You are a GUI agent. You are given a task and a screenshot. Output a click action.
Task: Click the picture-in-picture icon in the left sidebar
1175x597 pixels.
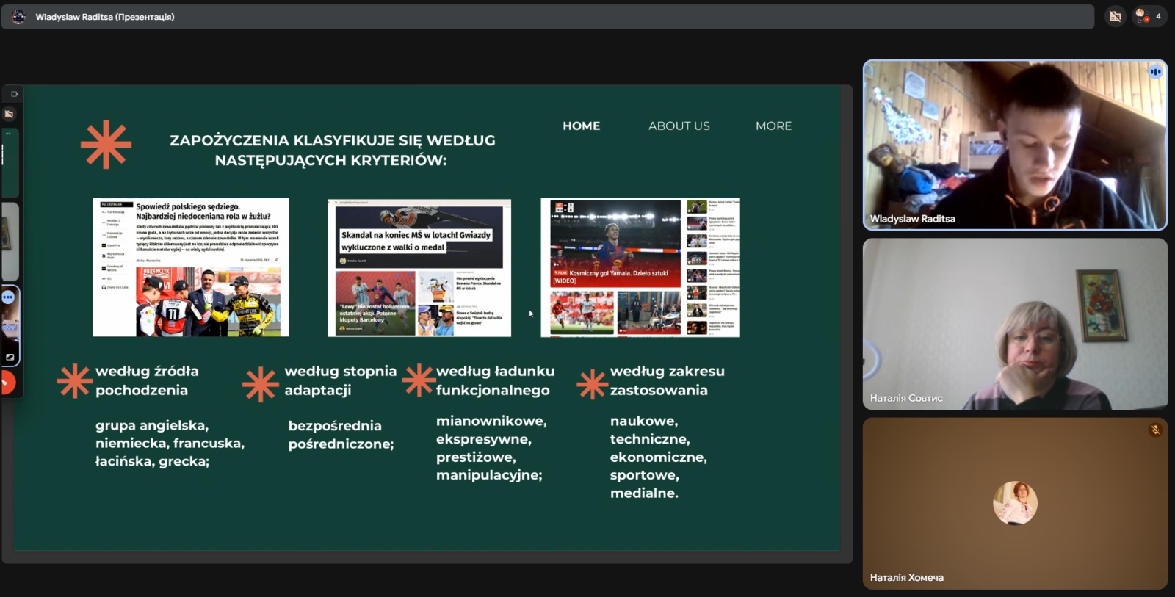(x=10, y=358)
